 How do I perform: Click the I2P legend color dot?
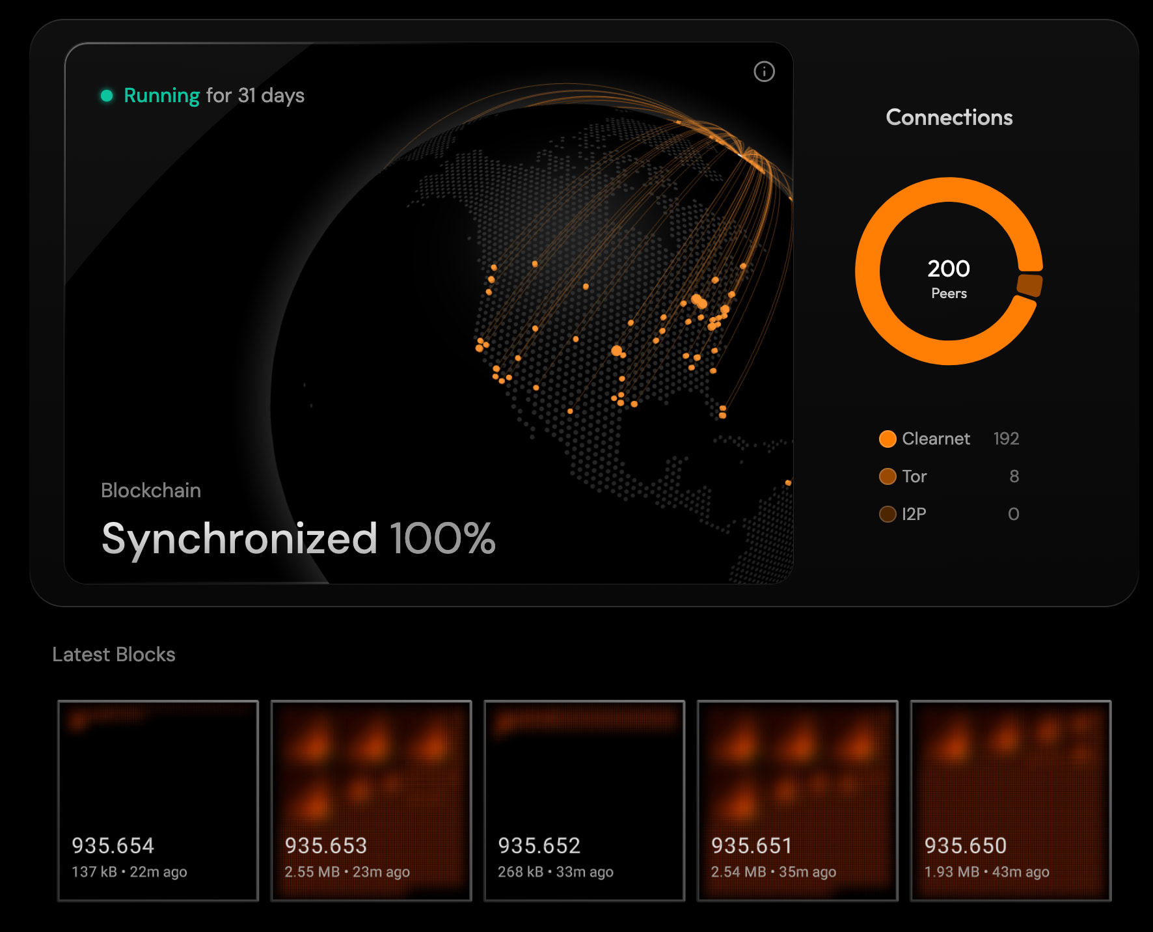pos(888,514)
